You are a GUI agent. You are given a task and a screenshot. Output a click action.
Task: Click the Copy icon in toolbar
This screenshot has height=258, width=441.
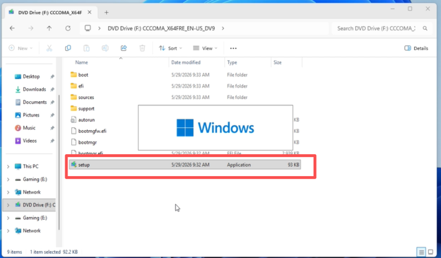68,48
